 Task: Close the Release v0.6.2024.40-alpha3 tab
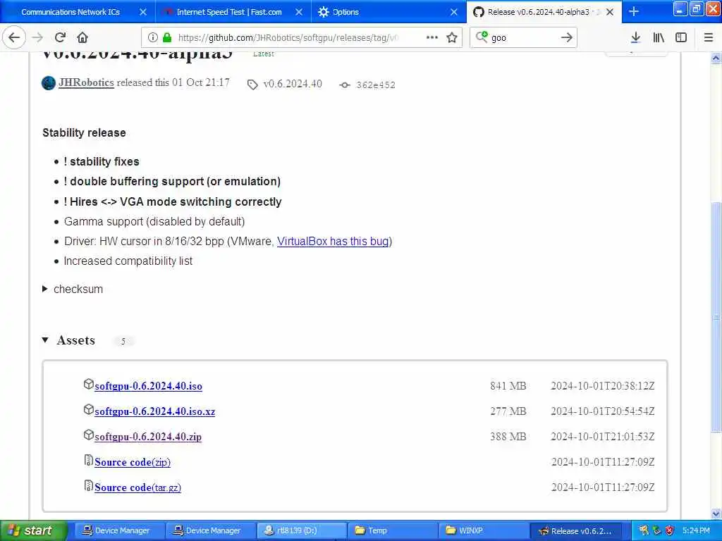tap(610, 12)
